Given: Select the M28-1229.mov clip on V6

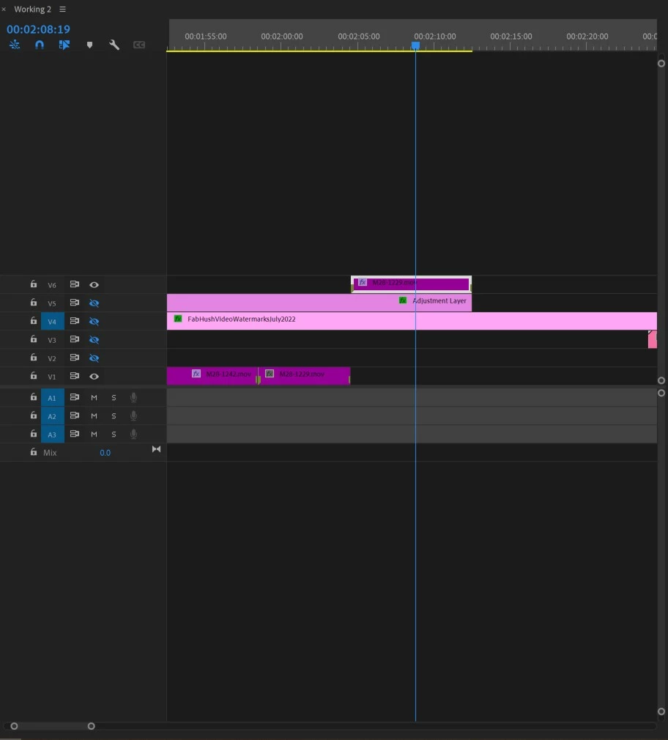Looking at the screenshot, I should pos(411,284).
